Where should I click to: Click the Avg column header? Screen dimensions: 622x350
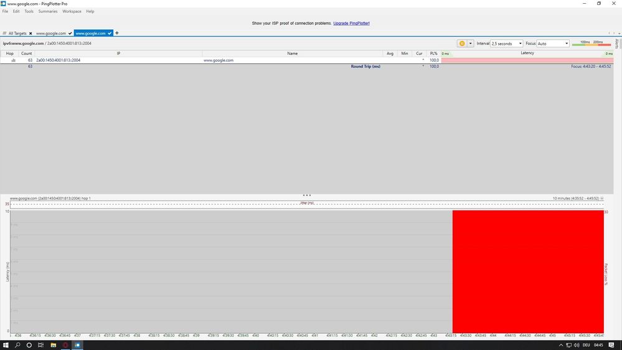tap(390, 54)
